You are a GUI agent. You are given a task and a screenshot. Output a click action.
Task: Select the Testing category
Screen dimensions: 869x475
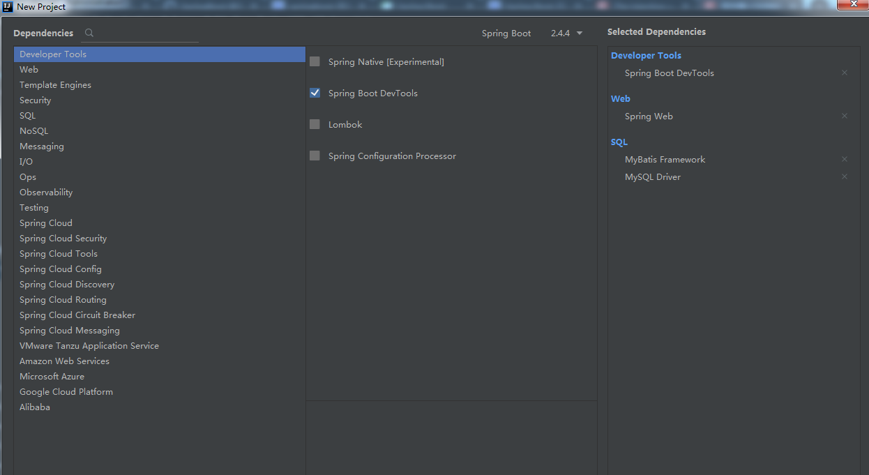[160, 207]
